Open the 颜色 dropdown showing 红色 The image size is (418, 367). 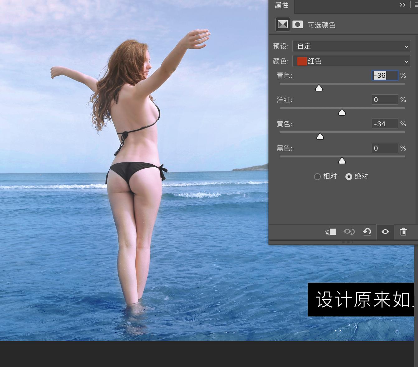pos(352,61)
